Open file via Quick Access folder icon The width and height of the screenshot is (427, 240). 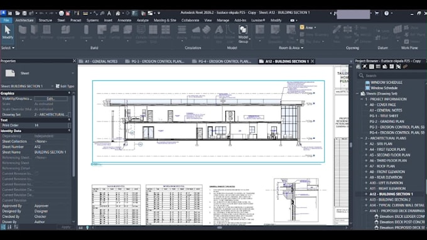pyautogui.click(x=18, y=13)
